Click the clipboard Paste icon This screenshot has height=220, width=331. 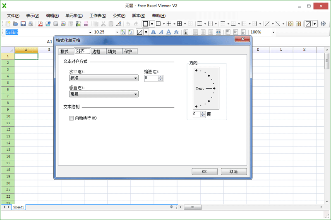tap(111, 24)
